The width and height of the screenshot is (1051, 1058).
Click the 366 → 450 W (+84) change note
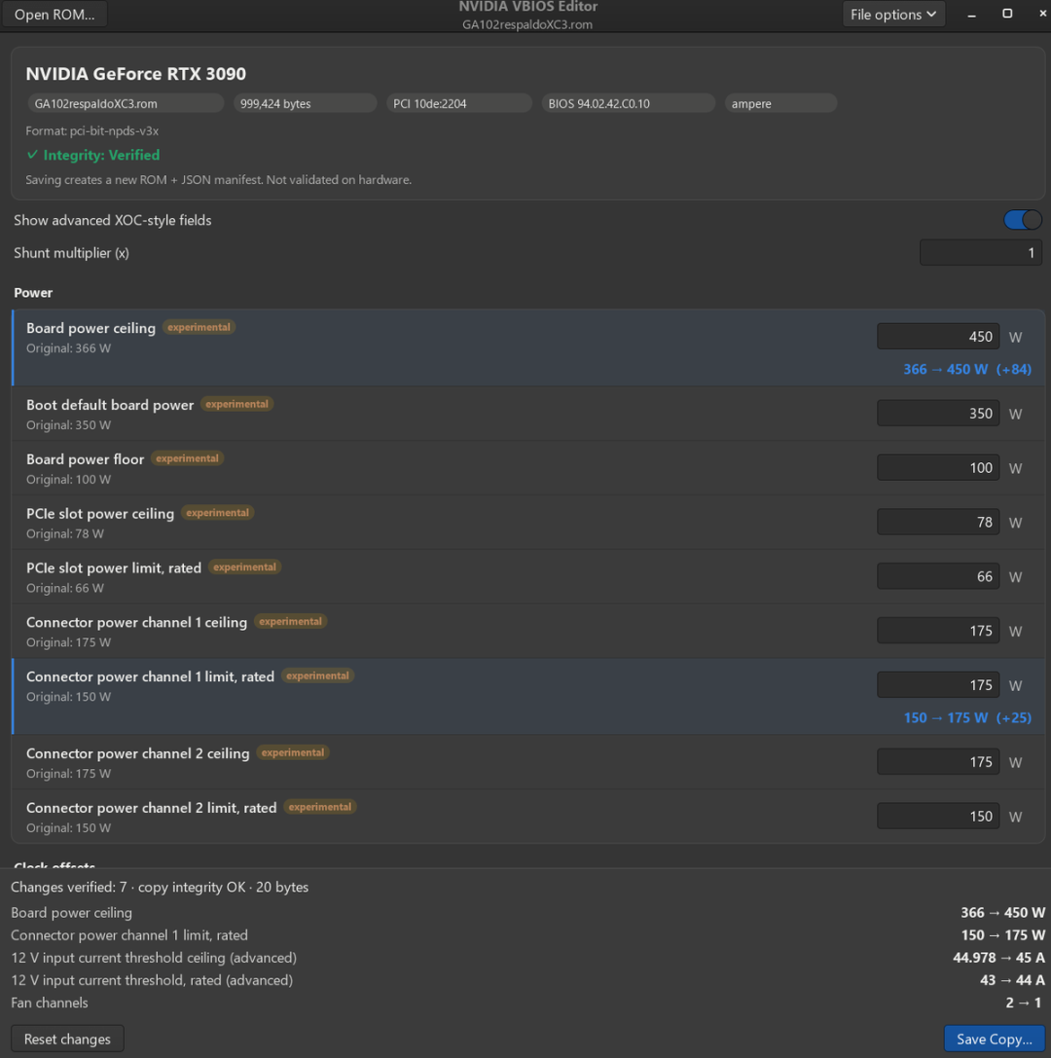point(967,370)
